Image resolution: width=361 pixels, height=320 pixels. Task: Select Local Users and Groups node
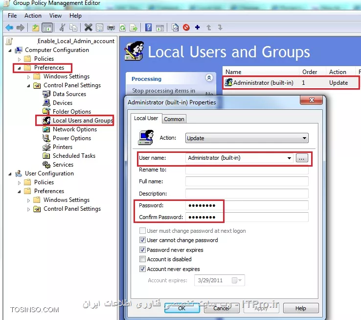coord(83,121)
